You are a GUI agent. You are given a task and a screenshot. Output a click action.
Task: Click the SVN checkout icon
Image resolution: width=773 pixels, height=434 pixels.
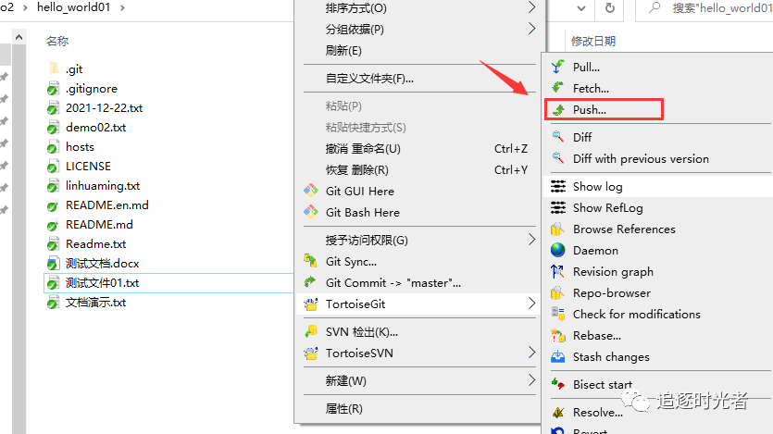point(310,331)
